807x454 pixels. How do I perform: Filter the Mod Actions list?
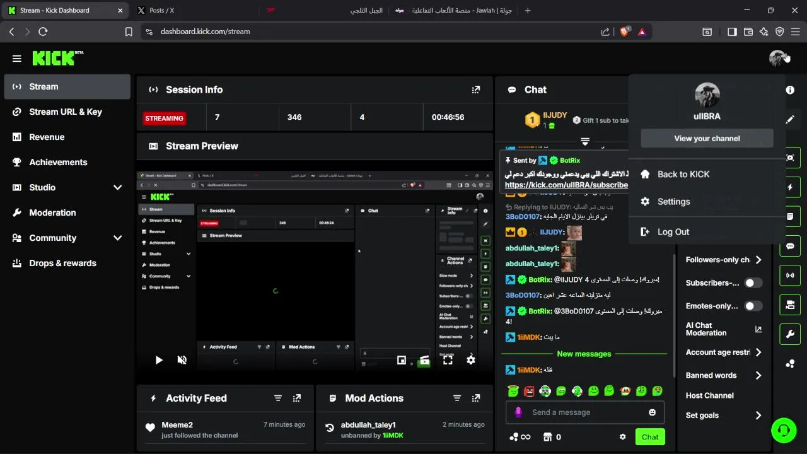pos(457,399)
